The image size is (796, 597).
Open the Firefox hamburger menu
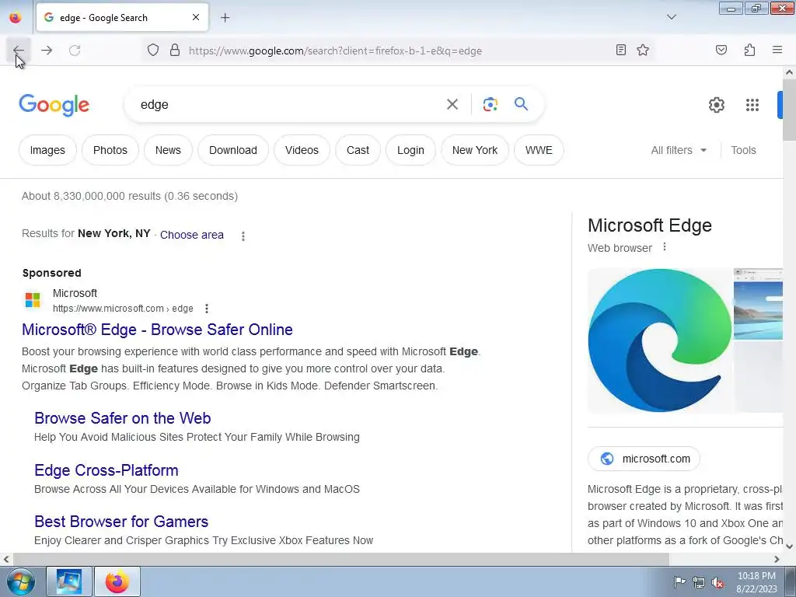(x=777, y=50)
